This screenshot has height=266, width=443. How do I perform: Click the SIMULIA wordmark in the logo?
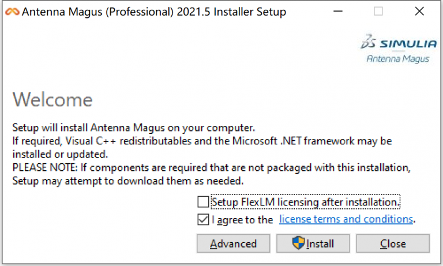[404, 43]
